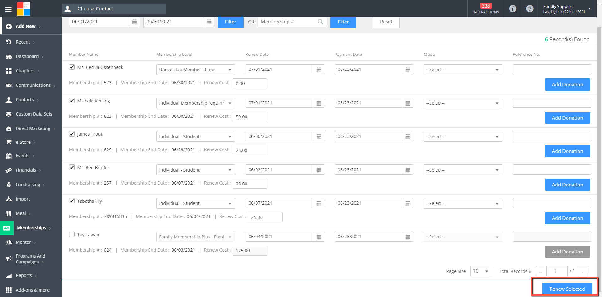Viewport: 602px width, 297px height.
Task: Open the Add New menu
Action: point(31,26)
